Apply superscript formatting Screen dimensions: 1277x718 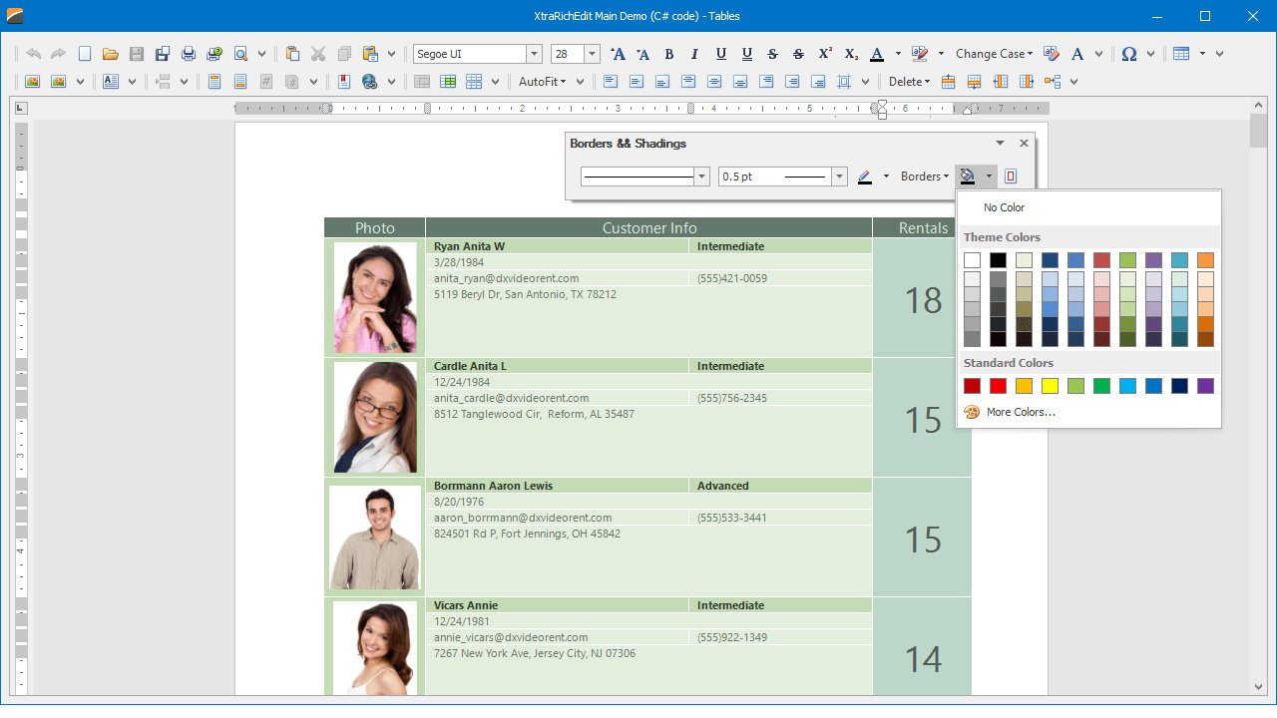[824, 54]
